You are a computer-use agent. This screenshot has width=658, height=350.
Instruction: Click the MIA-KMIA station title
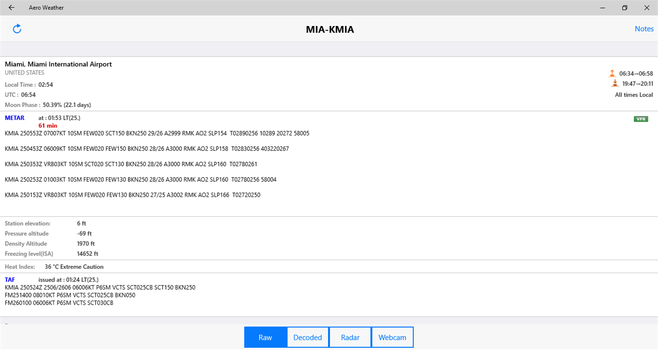click(330, 30)
